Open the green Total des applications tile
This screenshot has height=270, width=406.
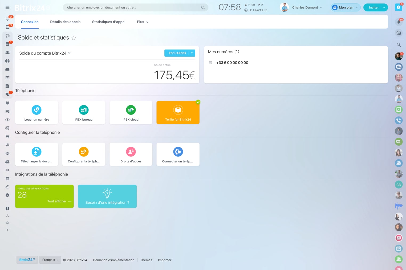pyautogui.click(x=44, y=196)
